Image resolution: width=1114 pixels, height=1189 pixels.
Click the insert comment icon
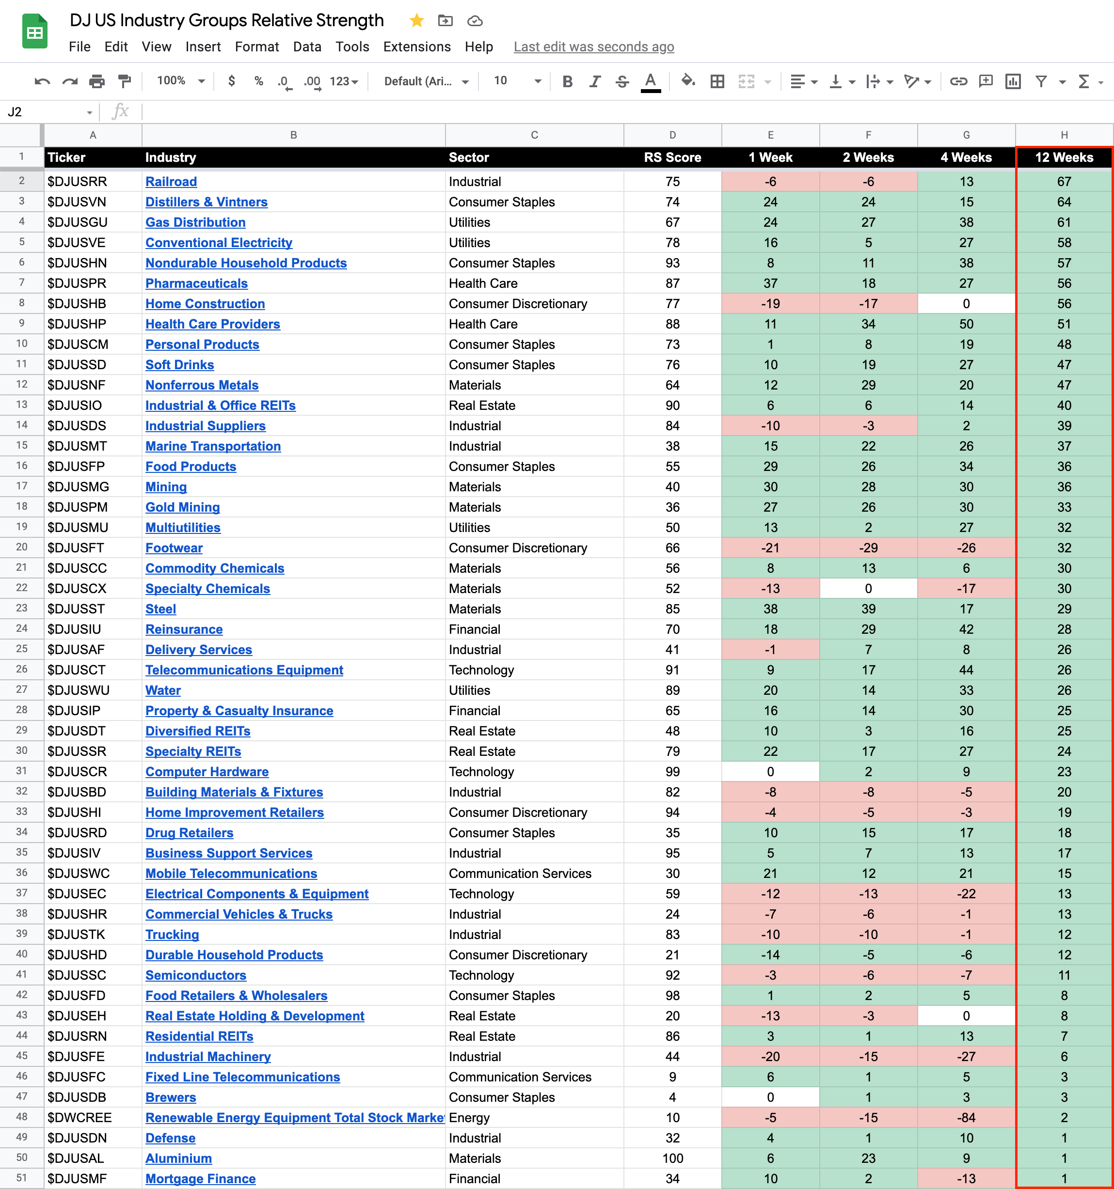click(986, 81)
